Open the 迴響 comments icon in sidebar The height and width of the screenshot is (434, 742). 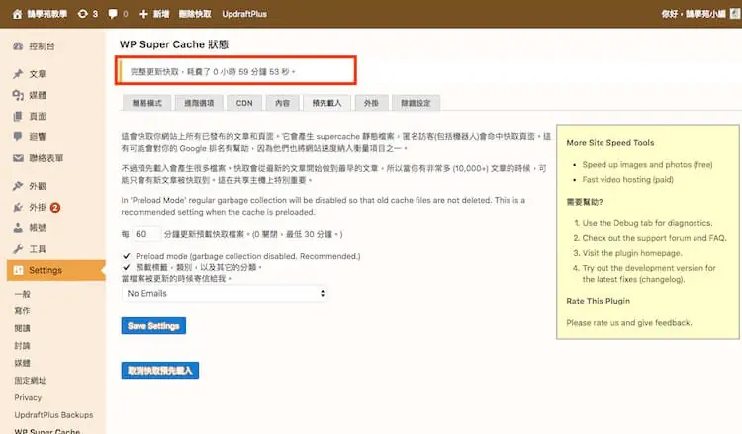18,136
